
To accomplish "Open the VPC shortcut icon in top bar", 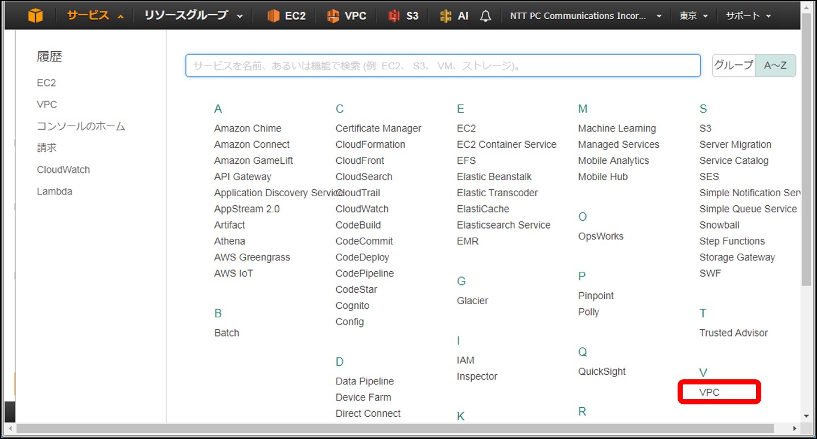I will point(333,16).
